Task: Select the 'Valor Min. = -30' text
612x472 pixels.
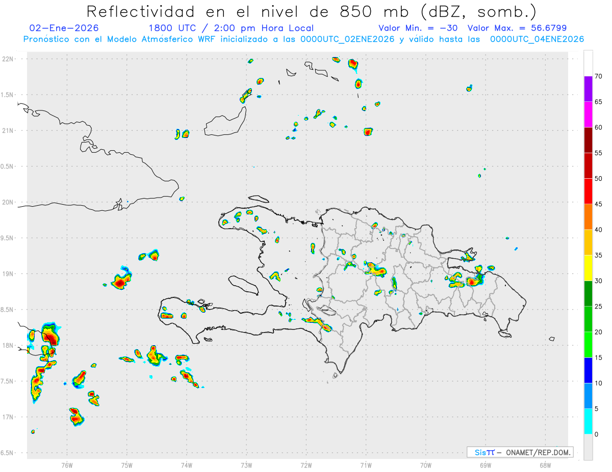Action: 419,28
